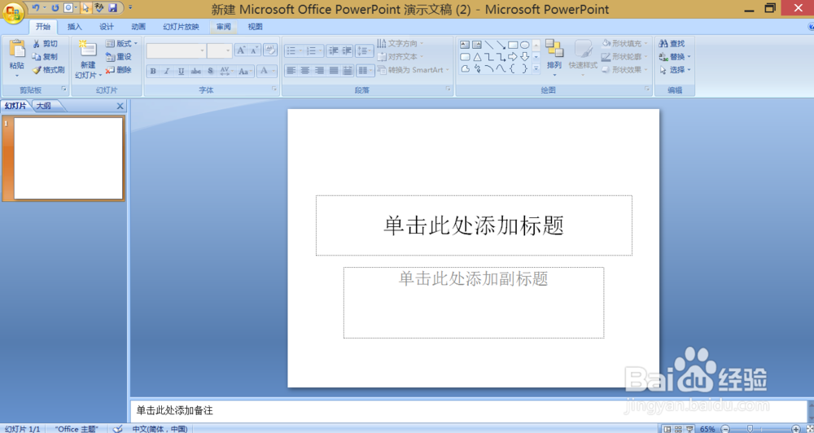Click Text Direction (文字方向)
Screen dimensions: 814x433
(x=400, y=44)
